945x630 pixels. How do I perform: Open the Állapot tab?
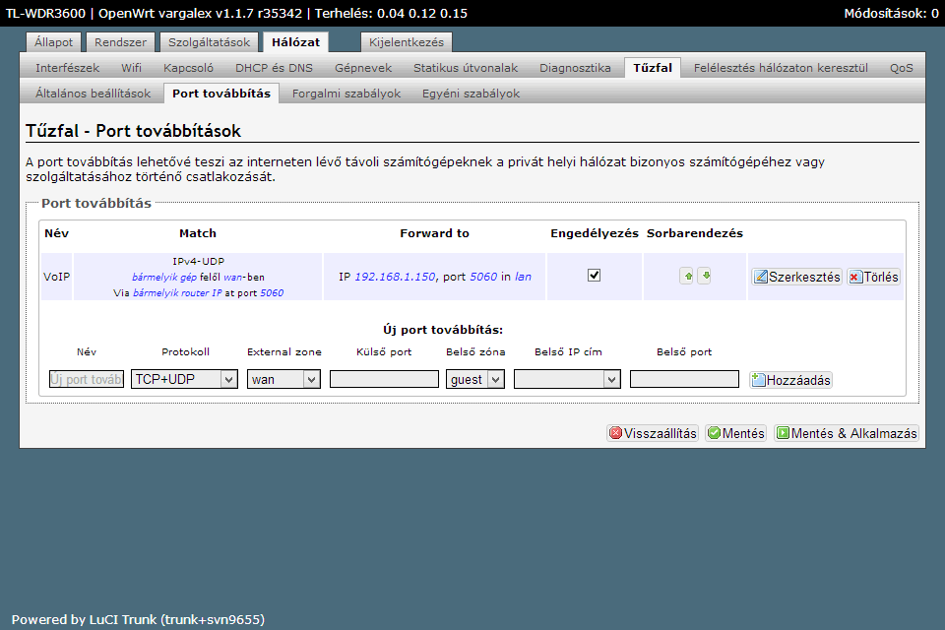[x=53, y=42]
